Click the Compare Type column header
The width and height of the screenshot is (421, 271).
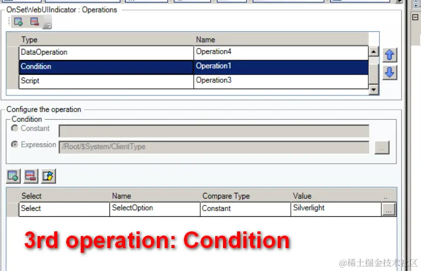click(245, 196)
